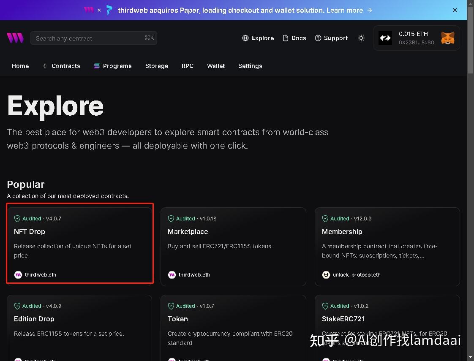The height and width of the screenshot is (361, 474).
Task: Switch to the Storage tab
Action: 157,66
